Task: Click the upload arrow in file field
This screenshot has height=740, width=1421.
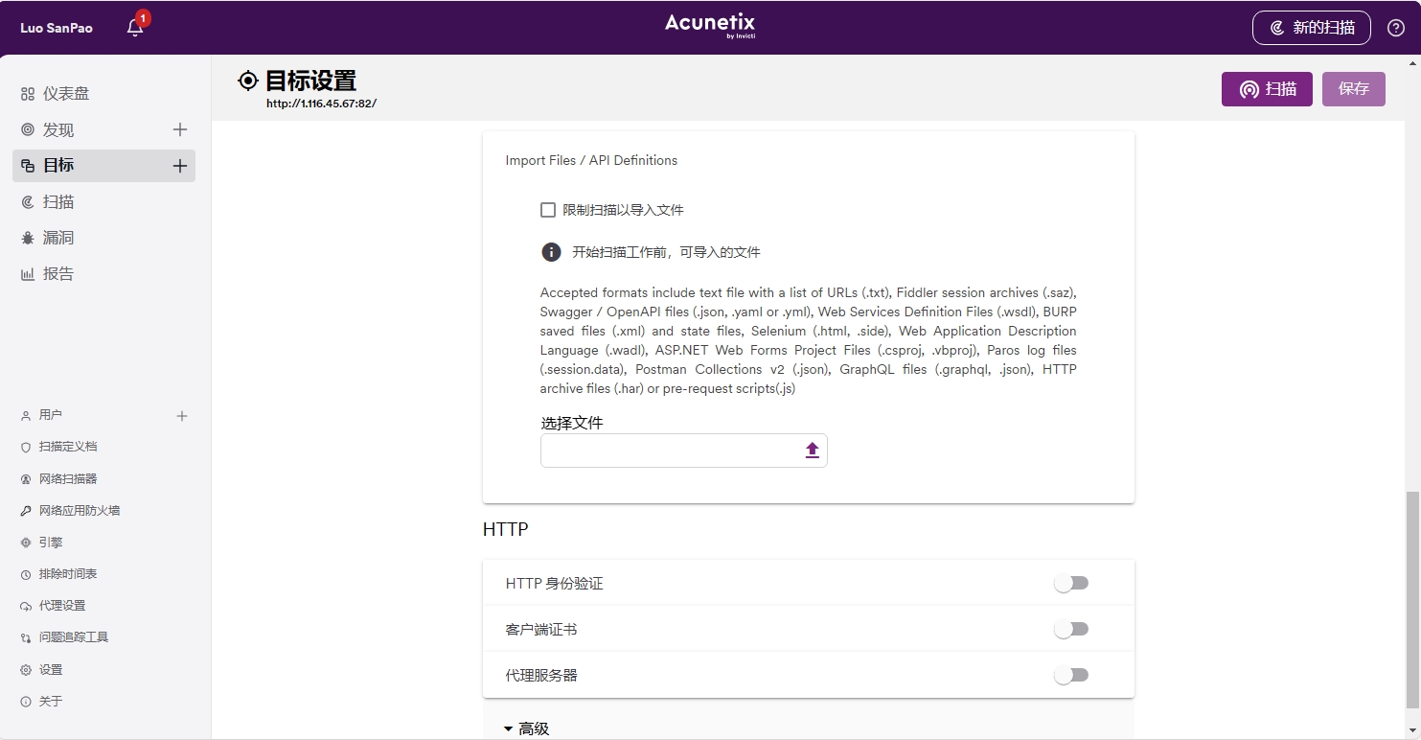Action: tap(812, 451)
